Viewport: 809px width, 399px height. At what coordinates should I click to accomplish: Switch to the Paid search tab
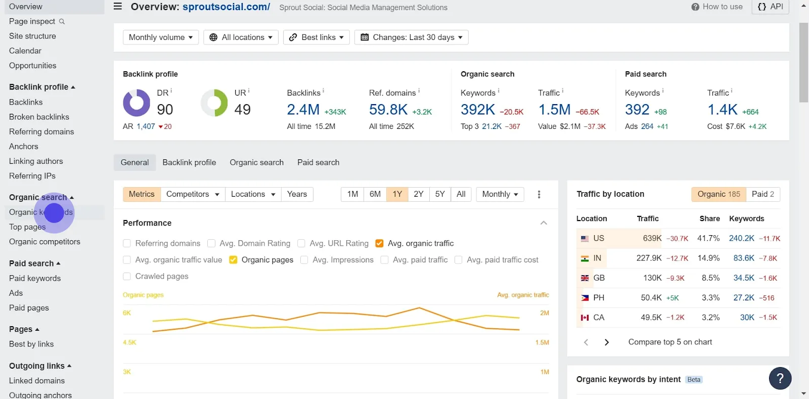click(319, 163)
